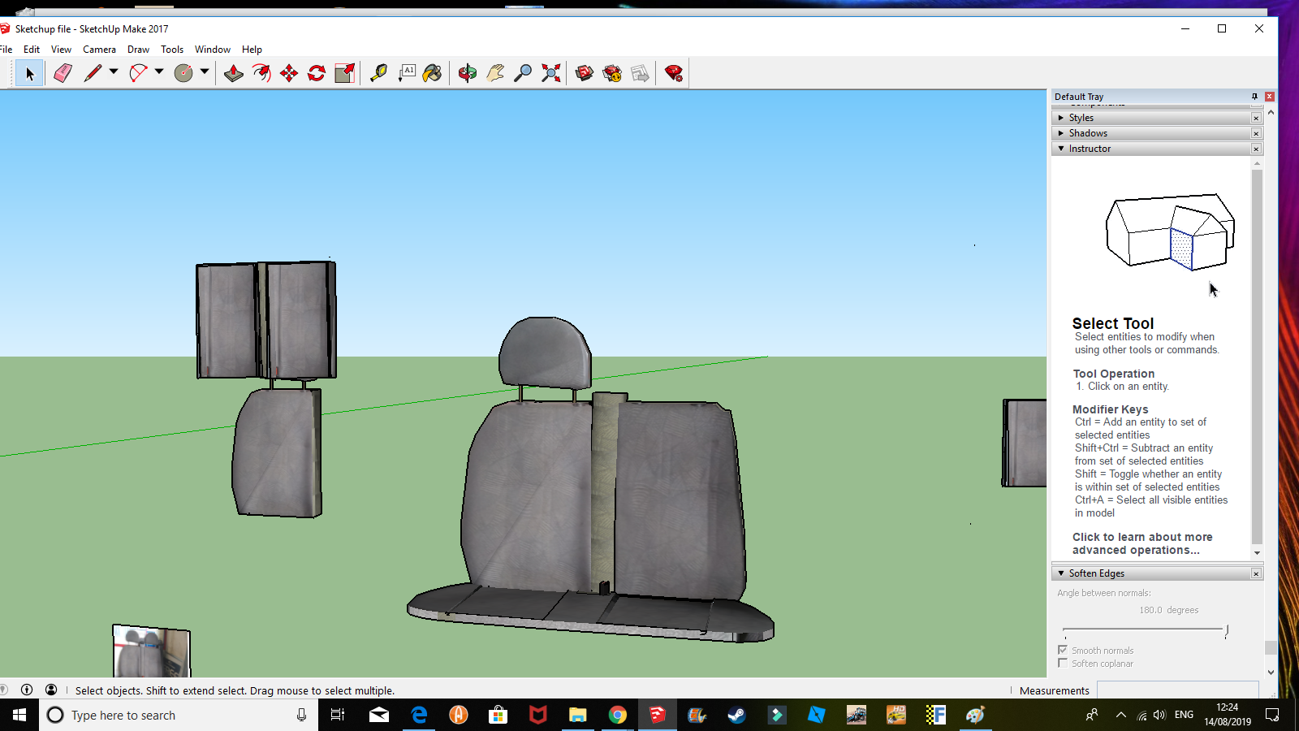
Task: Select the Text label tool
Action: pyautogui.click(x=407, y=73)
